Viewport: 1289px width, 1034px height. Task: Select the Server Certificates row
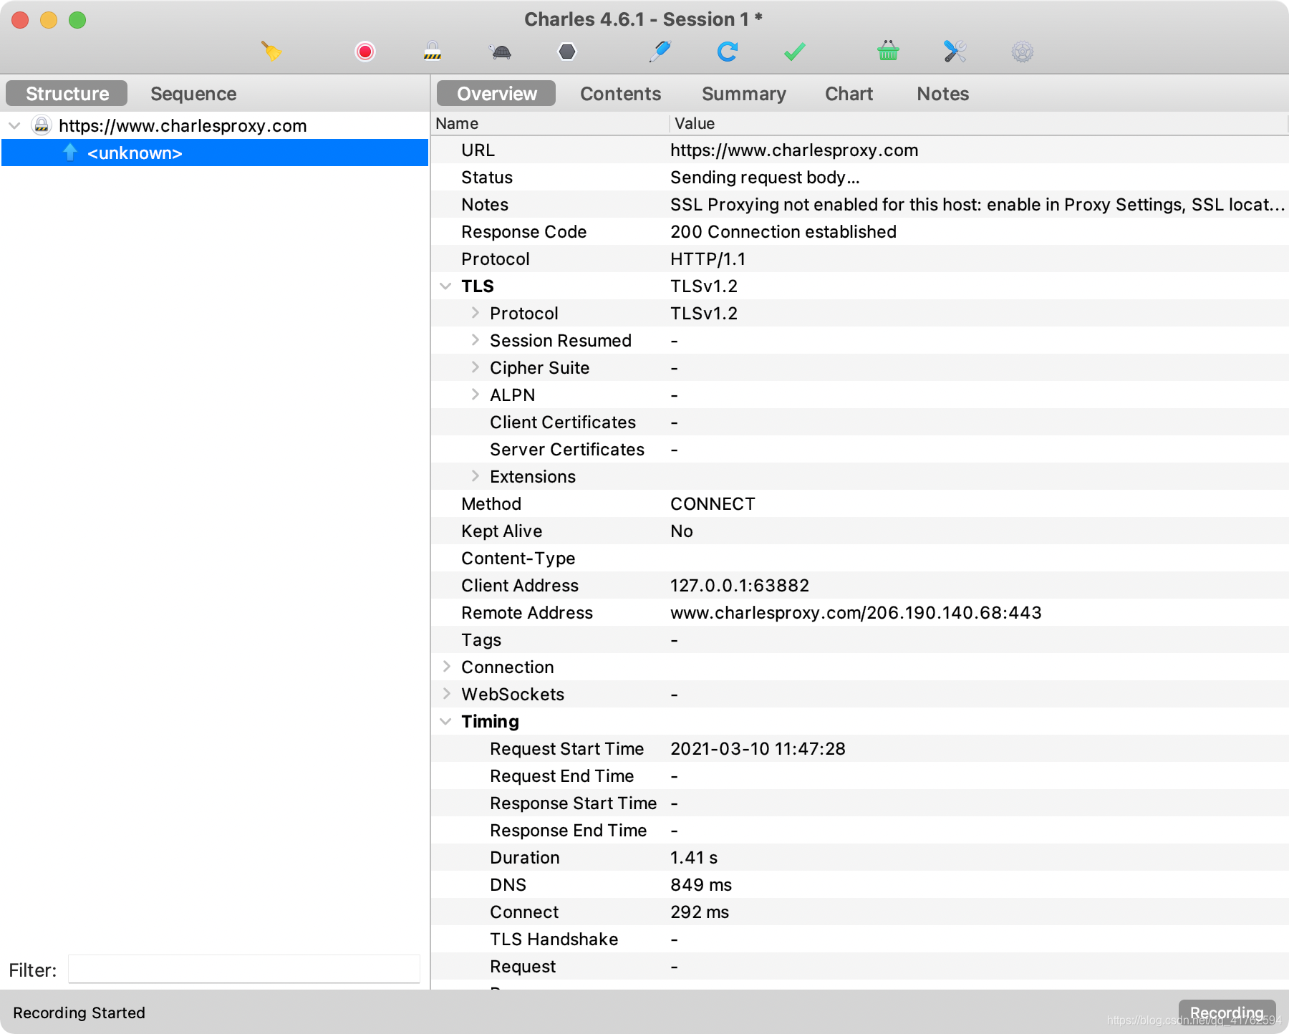(859, 450)
